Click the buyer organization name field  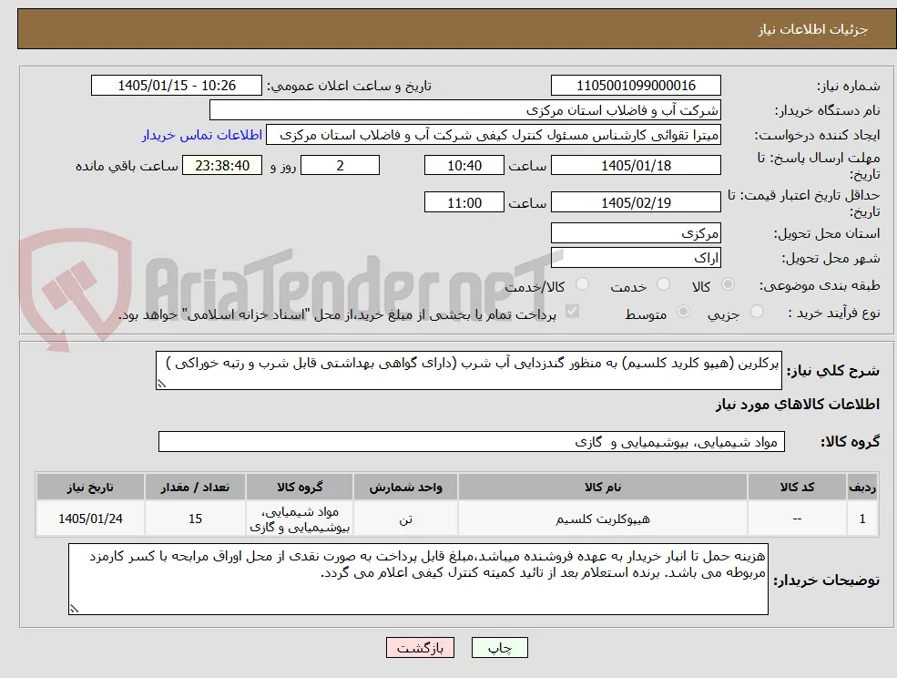[x=464, y=110]
